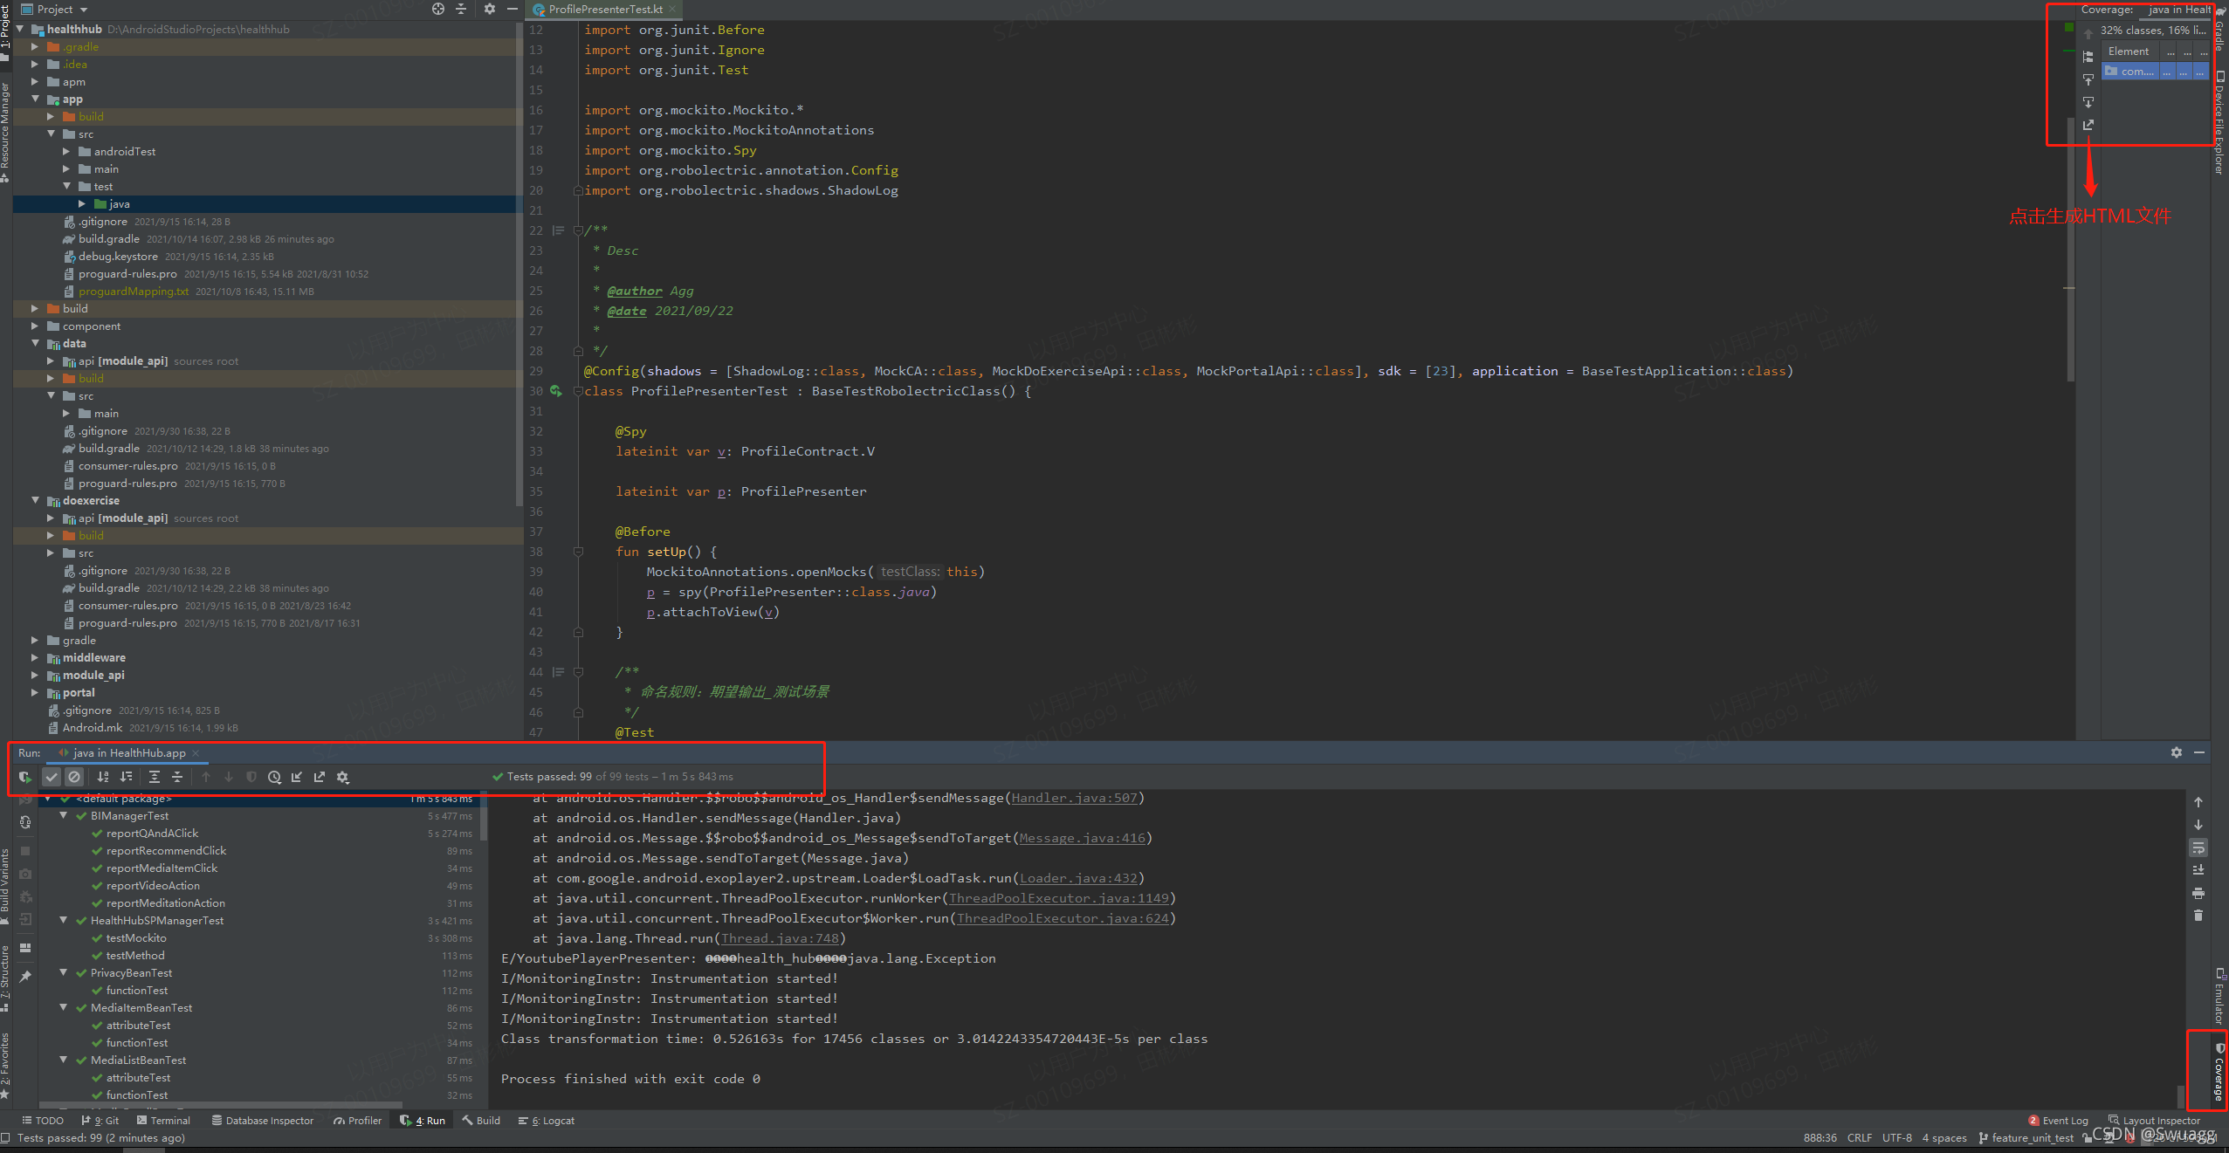
Task: Follow the ThreadPoolExecutor.java:1149 link
Action: 1058,898
